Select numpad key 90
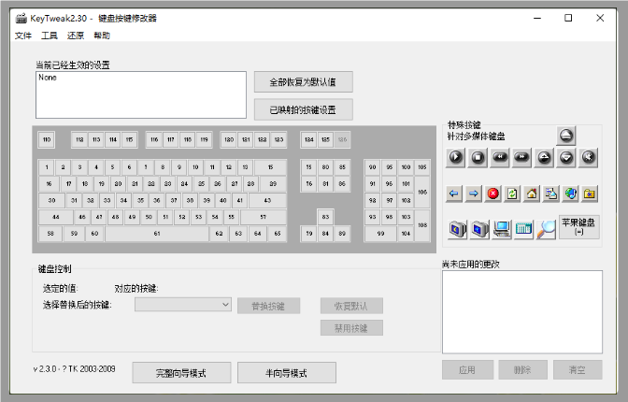Image resolution: width=628 pixels, height=402 pixels. [x=373, y=167]
